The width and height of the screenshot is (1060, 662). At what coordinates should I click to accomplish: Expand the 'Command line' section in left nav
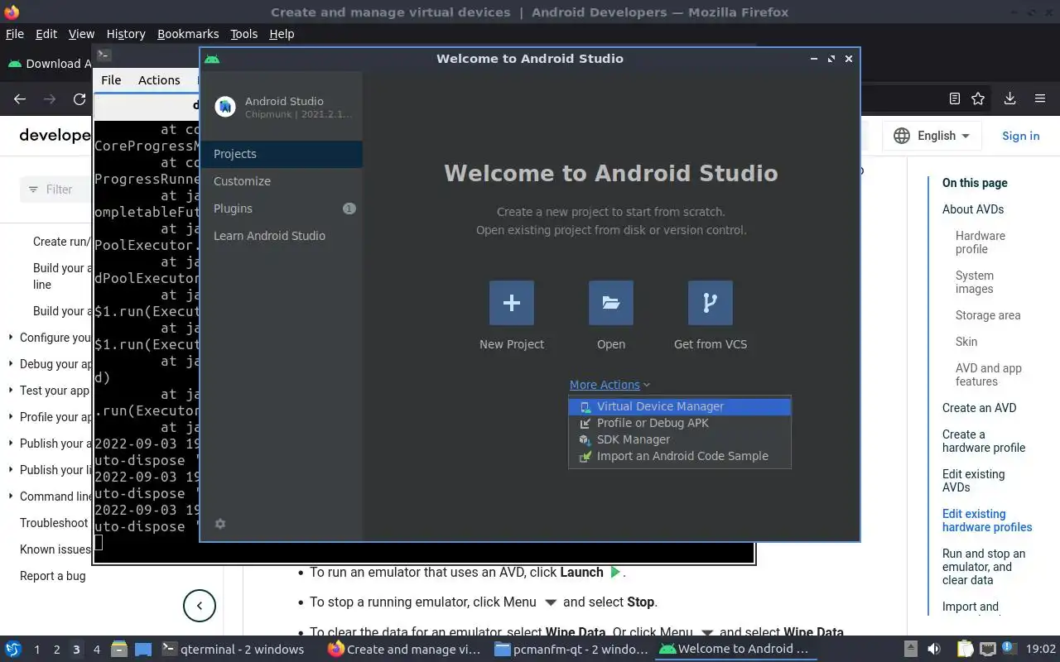11,496
